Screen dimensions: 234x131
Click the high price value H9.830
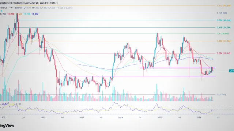[x=36, y=8]
